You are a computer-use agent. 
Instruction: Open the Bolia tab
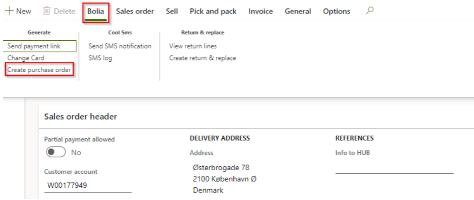point(96,11)
